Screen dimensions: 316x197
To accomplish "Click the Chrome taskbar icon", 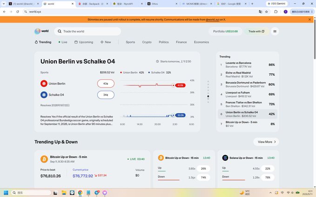I will coord(80,192).
